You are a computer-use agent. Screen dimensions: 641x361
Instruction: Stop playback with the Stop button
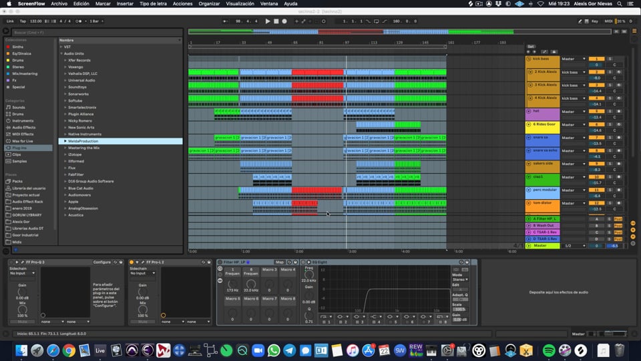(x=276, y=21)
